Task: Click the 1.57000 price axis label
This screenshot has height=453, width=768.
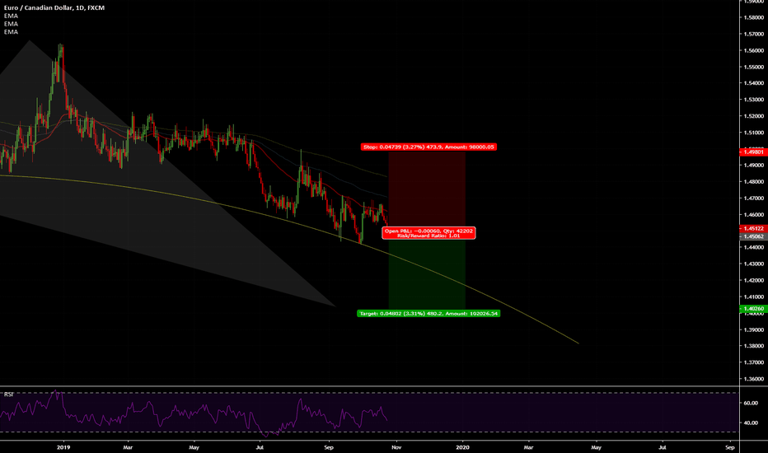Action: click(x=754, y=35)
